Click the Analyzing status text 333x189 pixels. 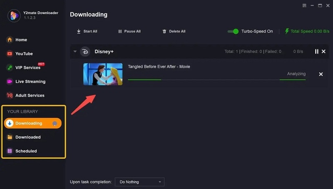296,74
